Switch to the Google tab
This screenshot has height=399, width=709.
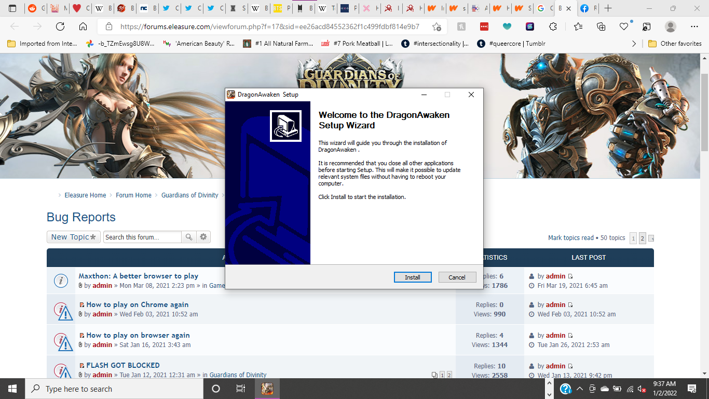click(x=544, y=8)
